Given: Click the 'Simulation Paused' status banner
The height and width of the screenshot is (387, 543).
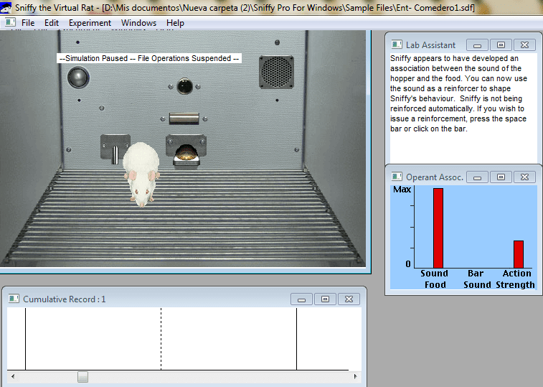Looking at the screenshot, I should (149, 58).
